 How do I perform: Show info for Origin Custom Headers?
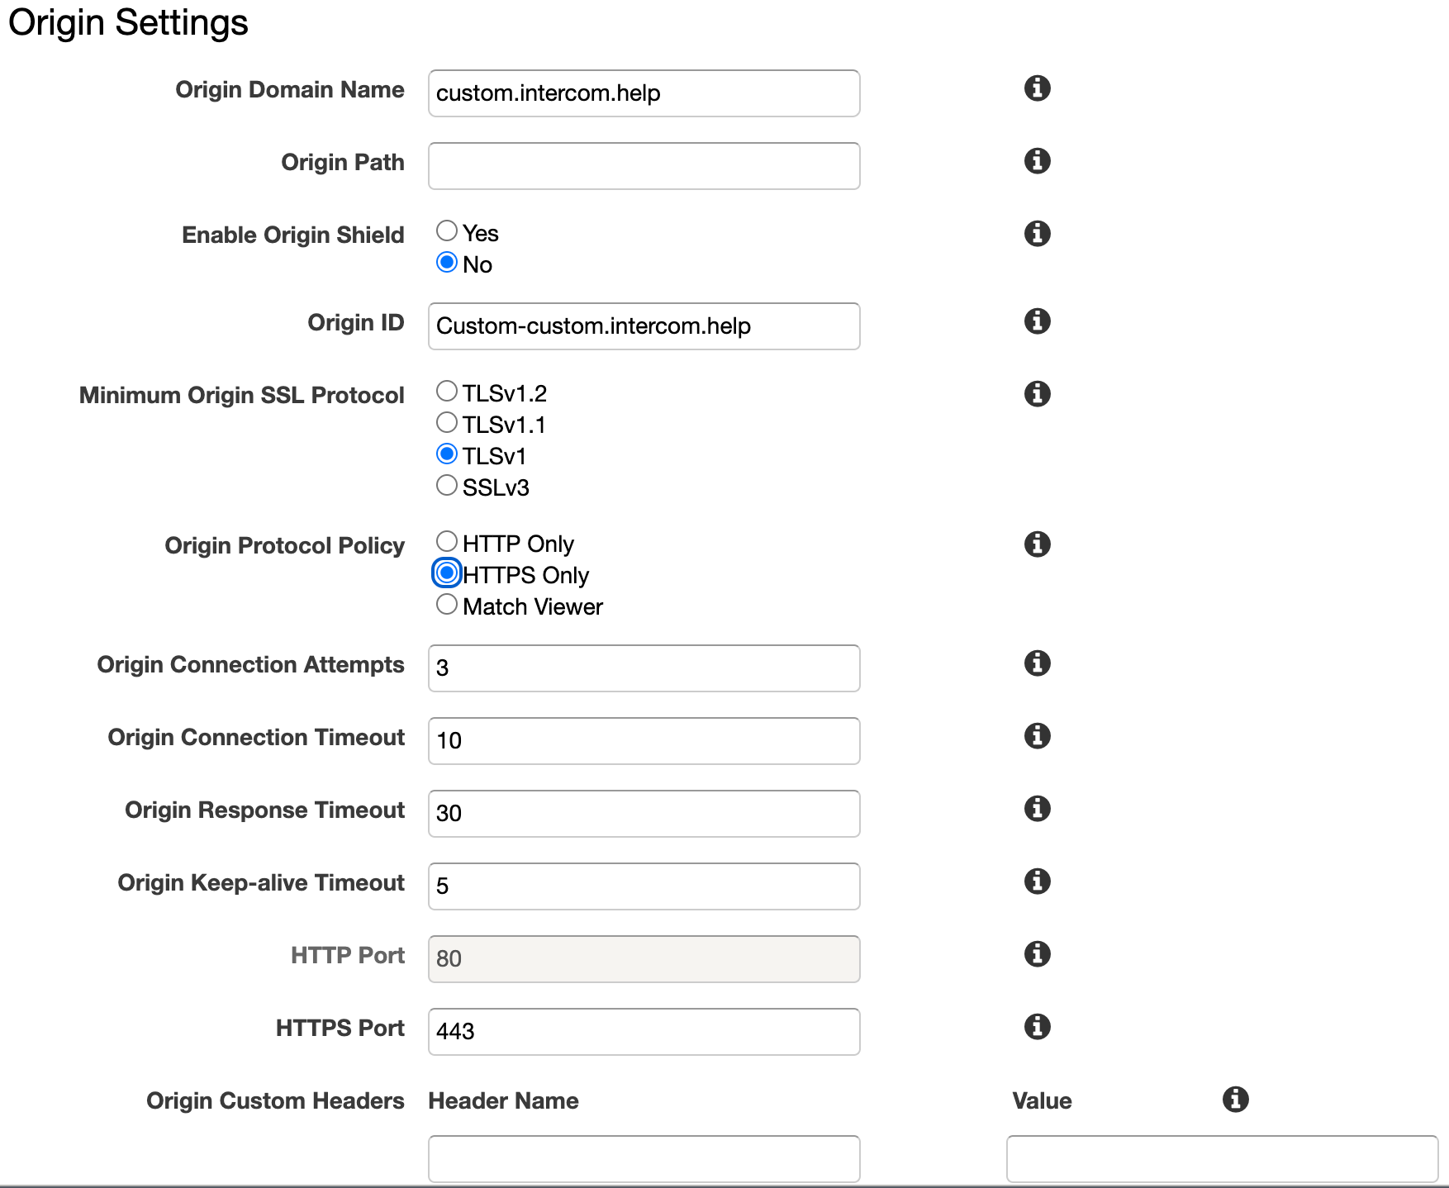click(1235, 1099)
